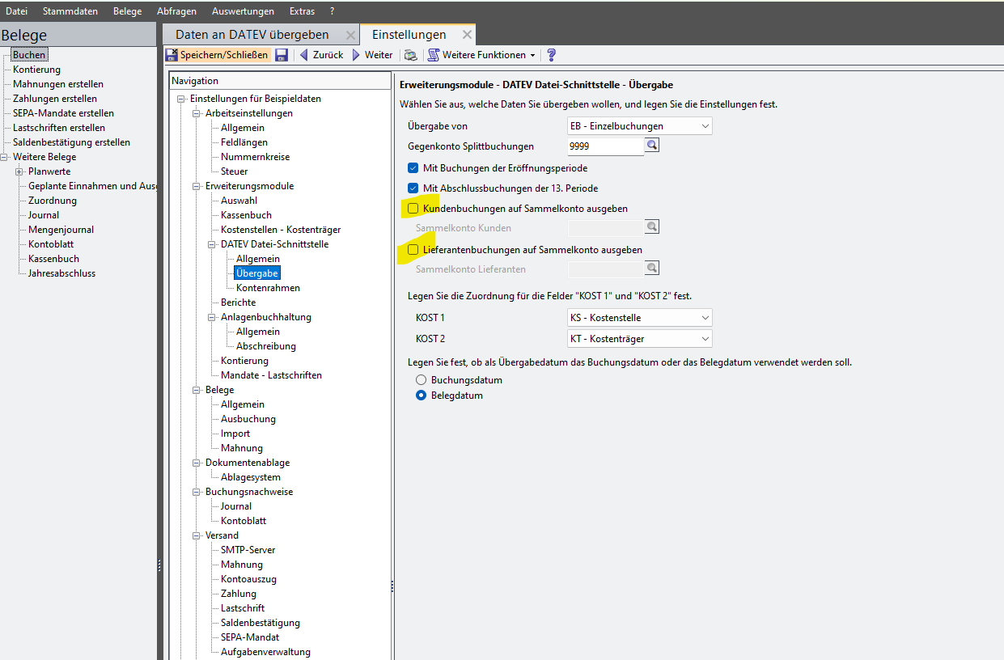Enable Lieferantenbuchungen auf Sammelkonto ausgeben
Viewport: 1004px width, 660px height.
tap(413, 250)
